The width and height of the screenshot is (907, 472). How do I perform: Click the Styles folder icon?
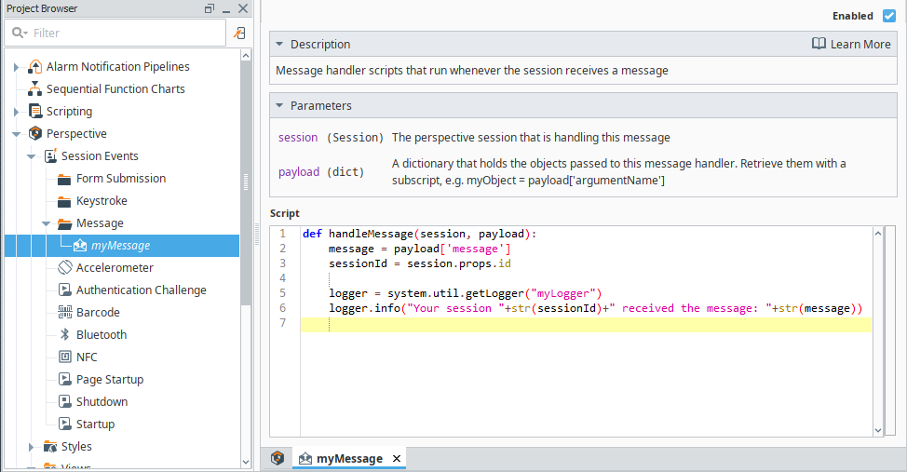point(50,447)
